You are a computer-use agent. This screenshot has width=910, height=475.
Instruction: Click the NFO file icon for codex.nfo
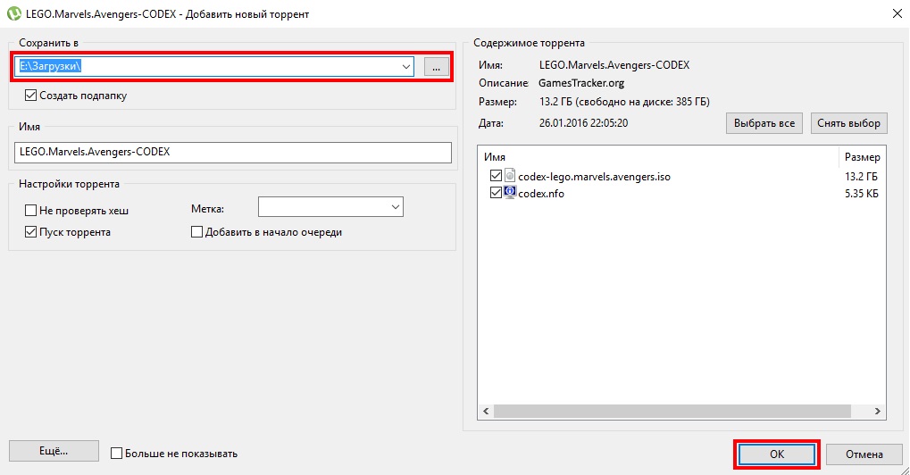[510, 193]
